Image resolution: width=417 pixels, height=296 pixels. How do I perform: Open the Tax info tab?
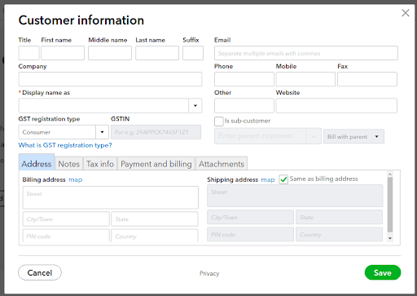coord(100,164)
